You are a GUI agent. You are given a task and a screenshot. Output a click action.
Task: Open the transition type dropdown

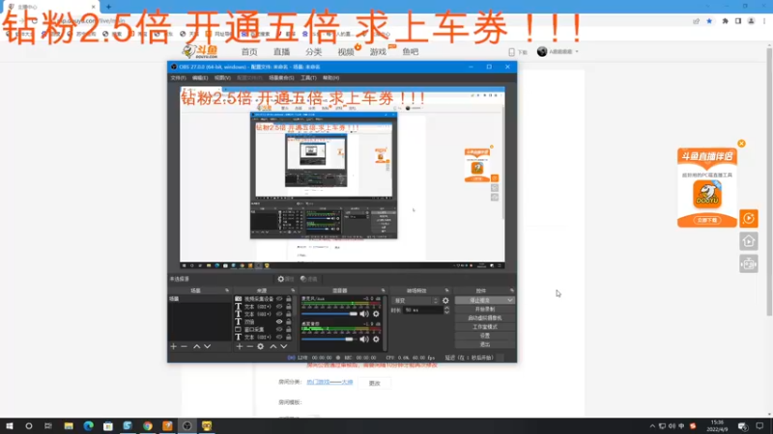point(415,301)
